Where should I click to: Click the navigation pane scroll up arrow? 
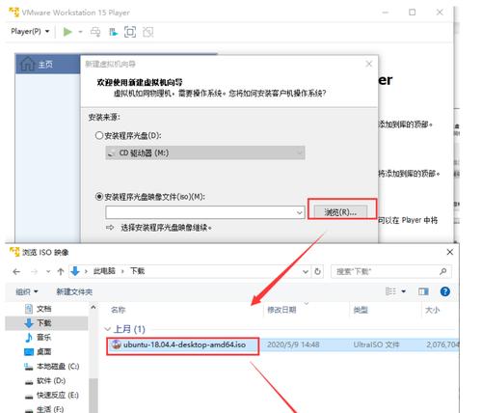[x=94, y=307]
